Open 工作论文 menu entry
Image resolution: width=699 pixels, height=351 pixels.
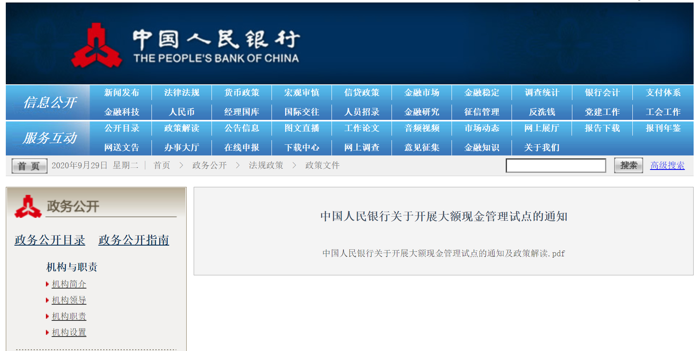(362, 128)
